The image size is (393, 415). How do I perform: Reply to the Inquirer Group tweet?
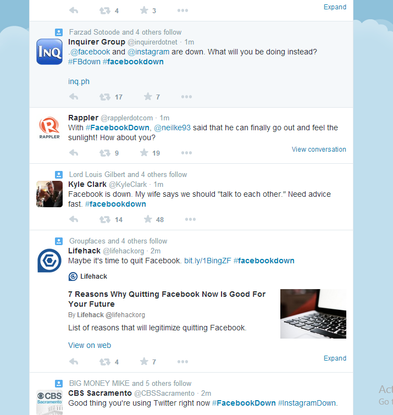click(74, 97)
